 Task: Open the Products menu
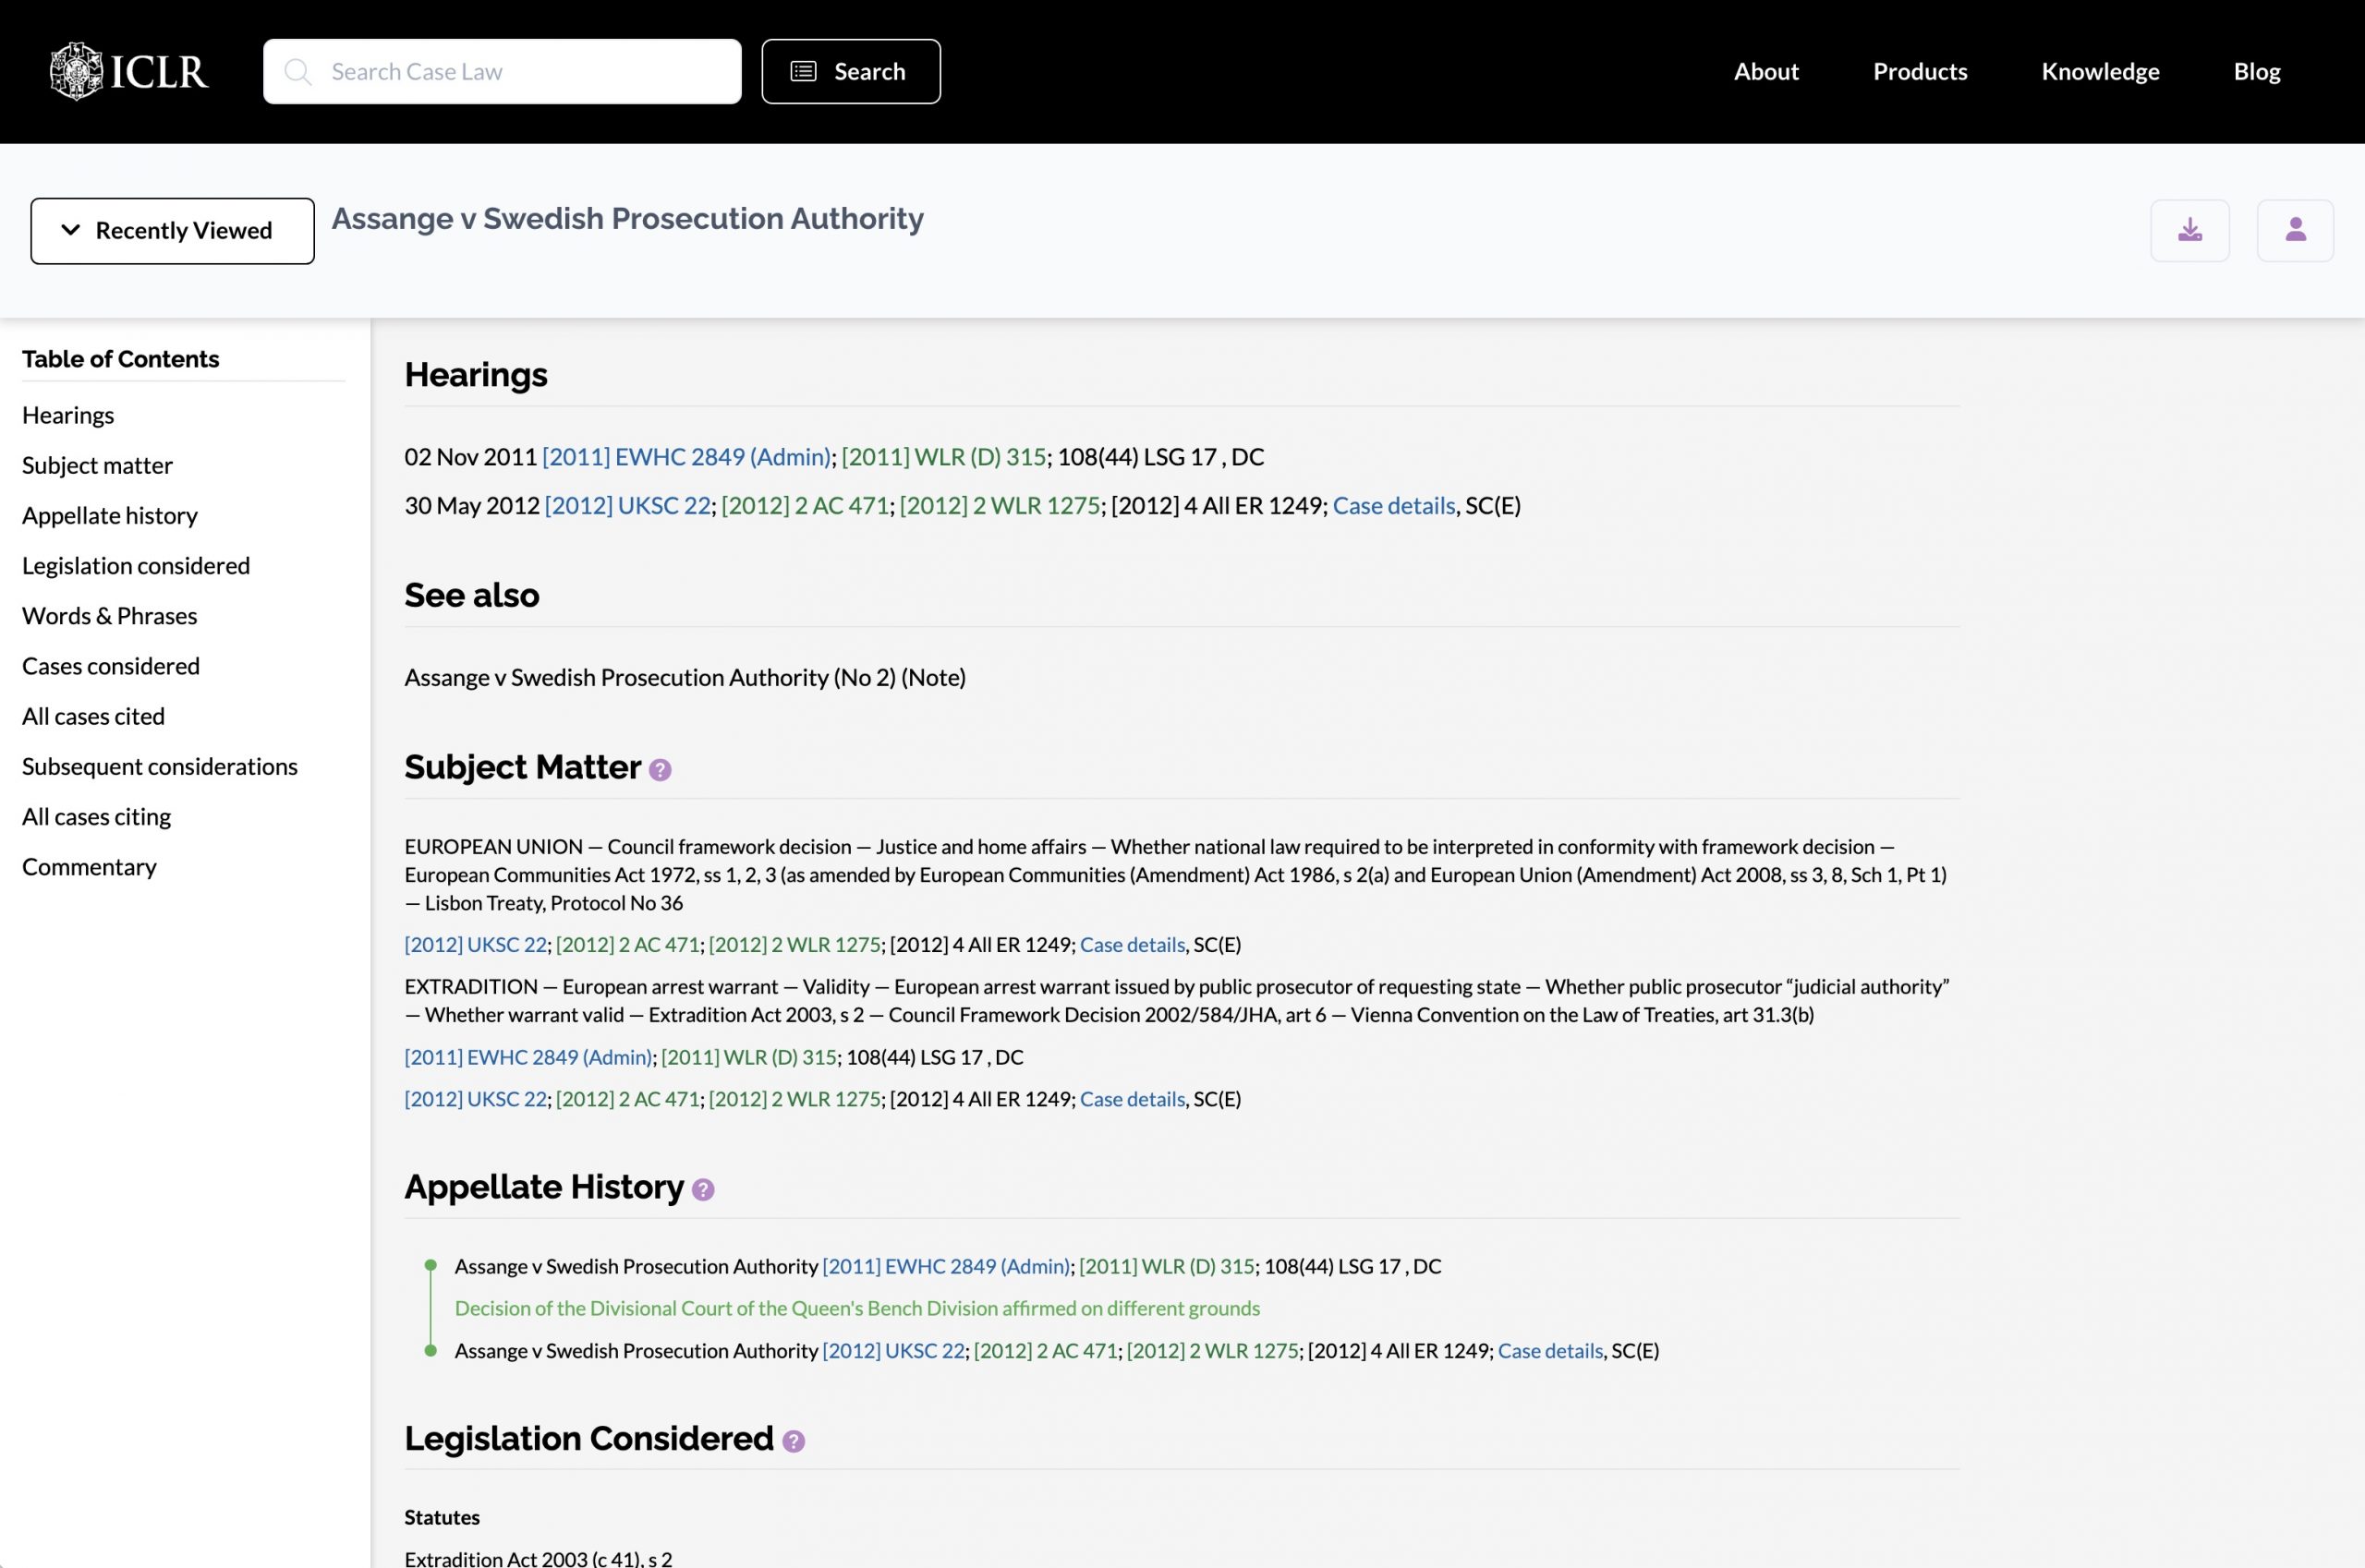1919,72
